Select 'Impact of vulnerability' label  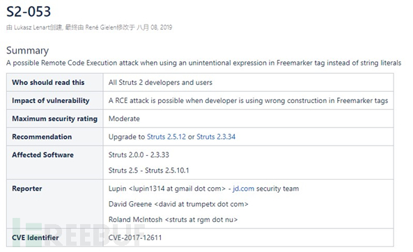(x=51, y=100)
